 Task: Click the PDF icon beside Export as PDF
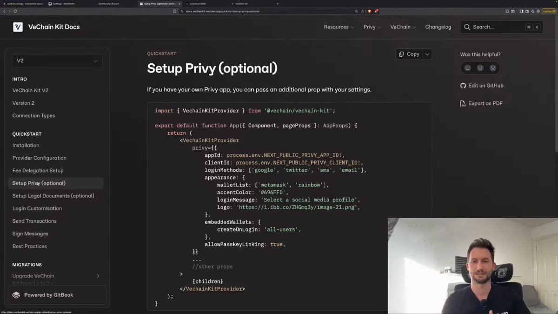pos(463,103)
